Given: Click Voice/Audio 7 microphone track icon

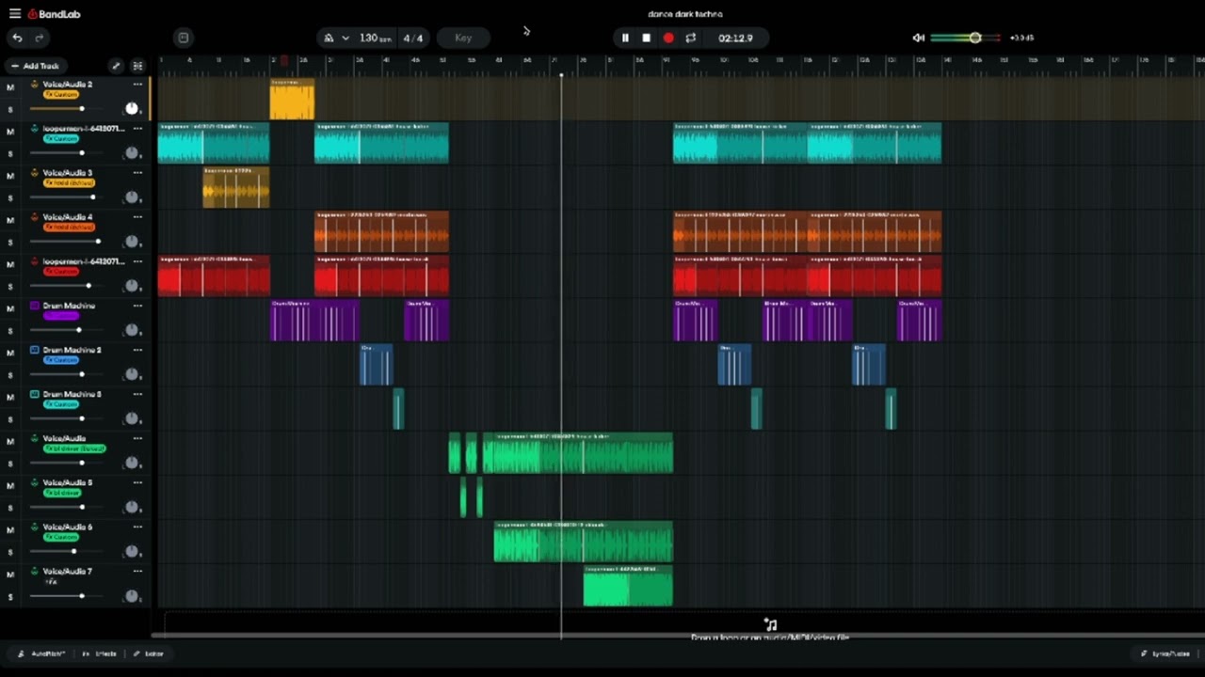Looking at the screenshot, I should [35, 571].
